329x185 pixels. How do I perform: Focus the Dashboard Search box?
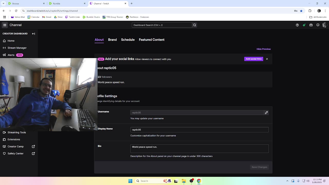(x=162, y=25)
